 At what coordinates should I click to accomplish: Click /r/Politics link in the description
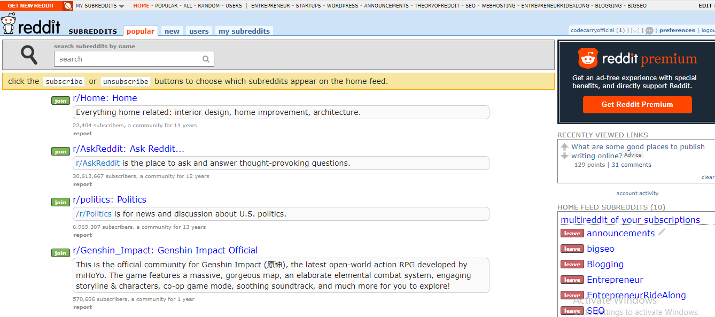pos(94,214)
